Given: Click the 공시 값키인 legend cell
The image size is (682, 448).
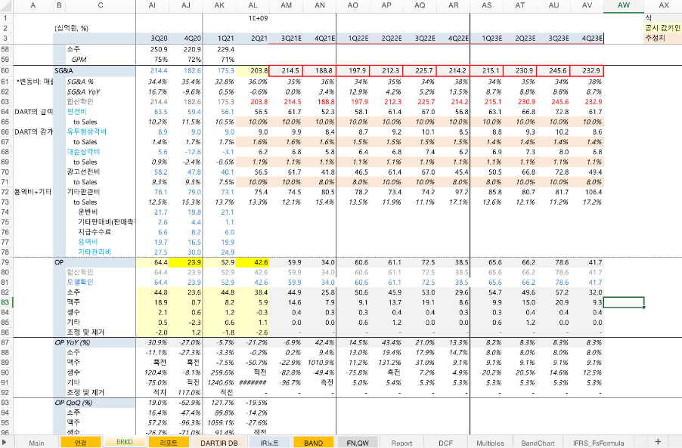Looking at the screenshot, I should [x=663, y=28].
